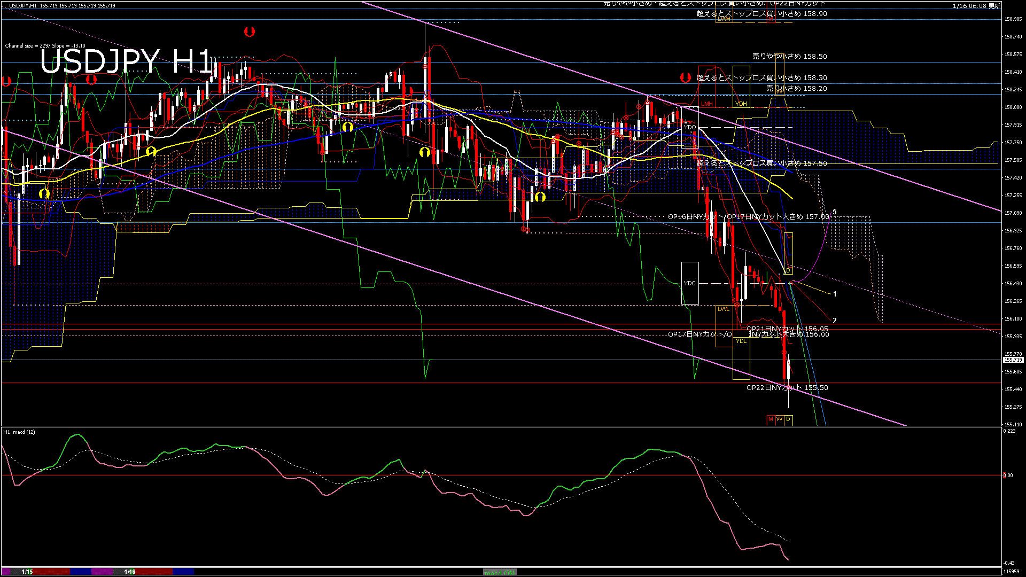Click the 1/16 06:08 更新 timestamp
1026x577 pixels.
[976, 6]
